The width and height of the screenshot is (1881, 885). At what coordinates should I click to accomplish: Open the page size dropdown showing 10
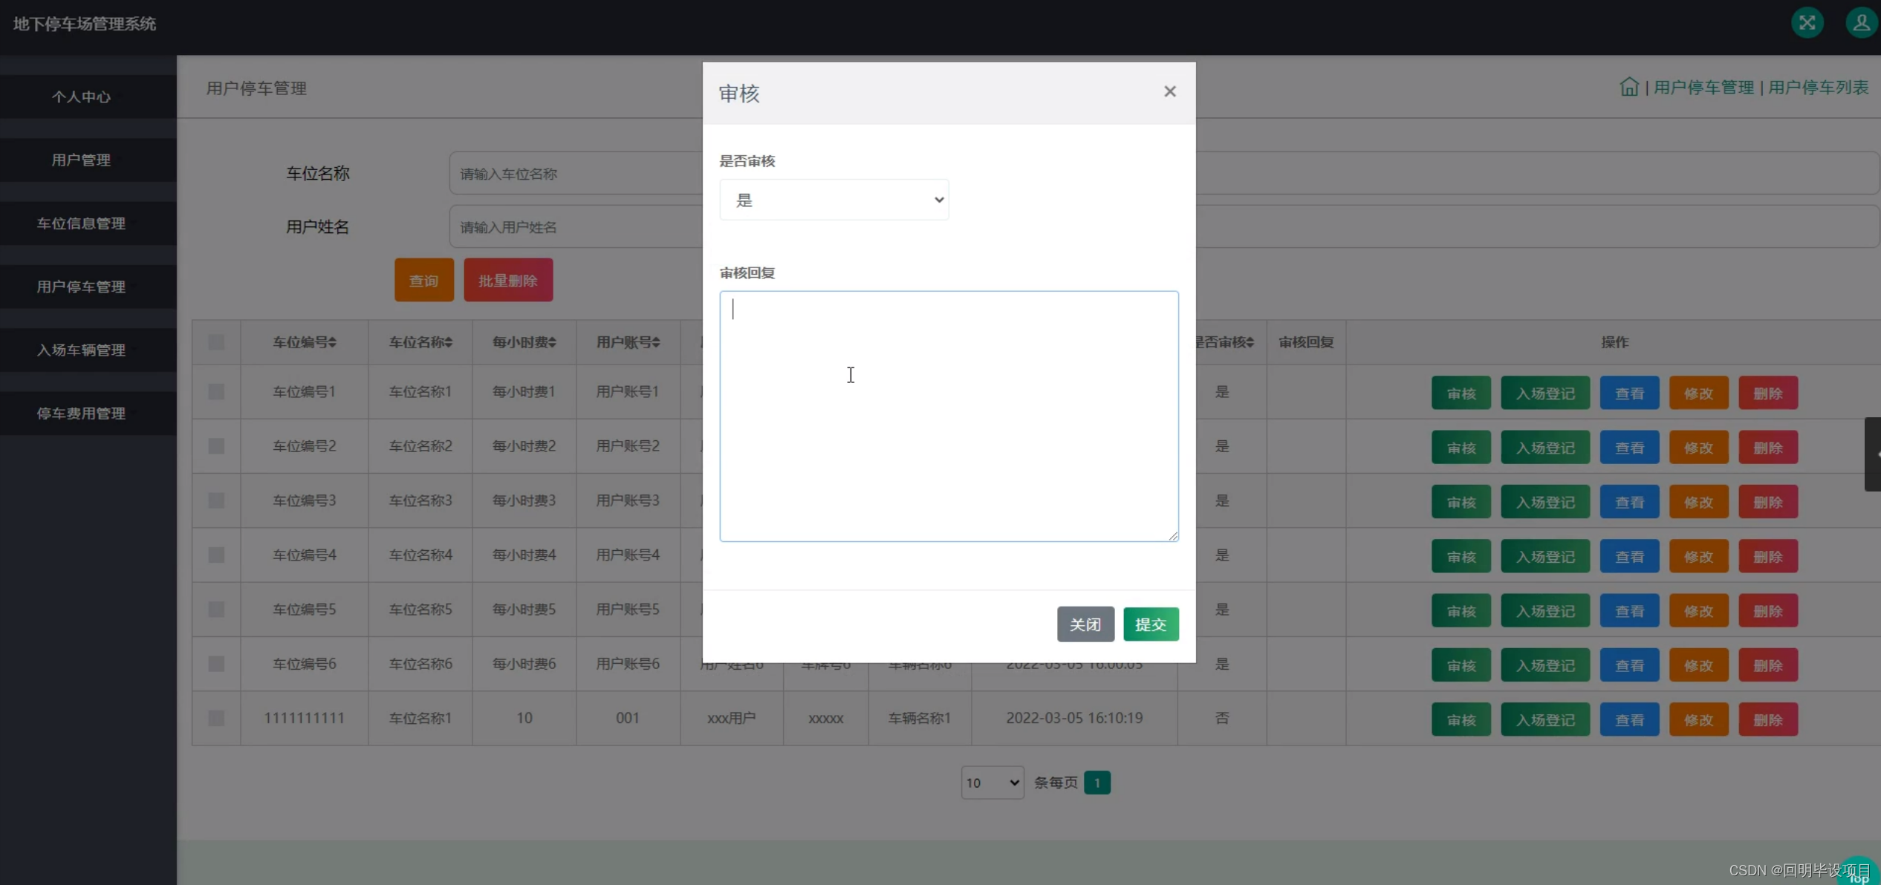tap(992, 783)
